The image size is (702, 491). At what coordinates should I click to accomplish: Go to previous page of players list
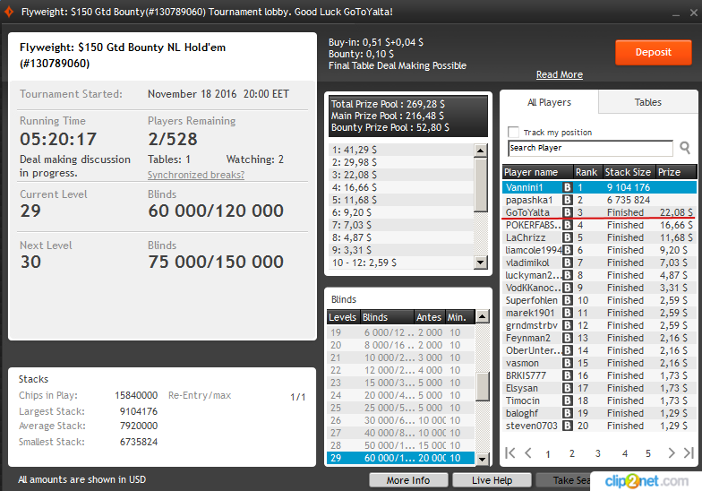click(528, 453)
